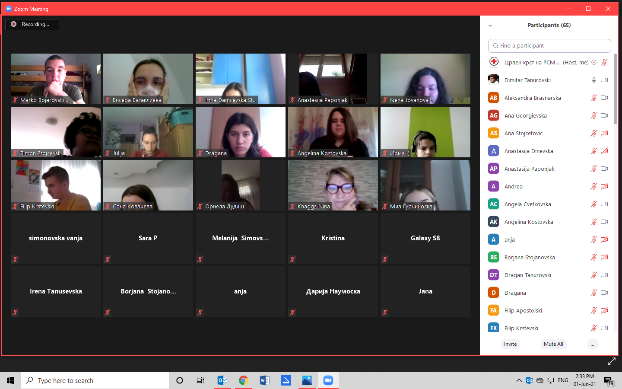
Task: Open the more options ellipsis menu
Action: pyautogui.click(x=592, y=344)
